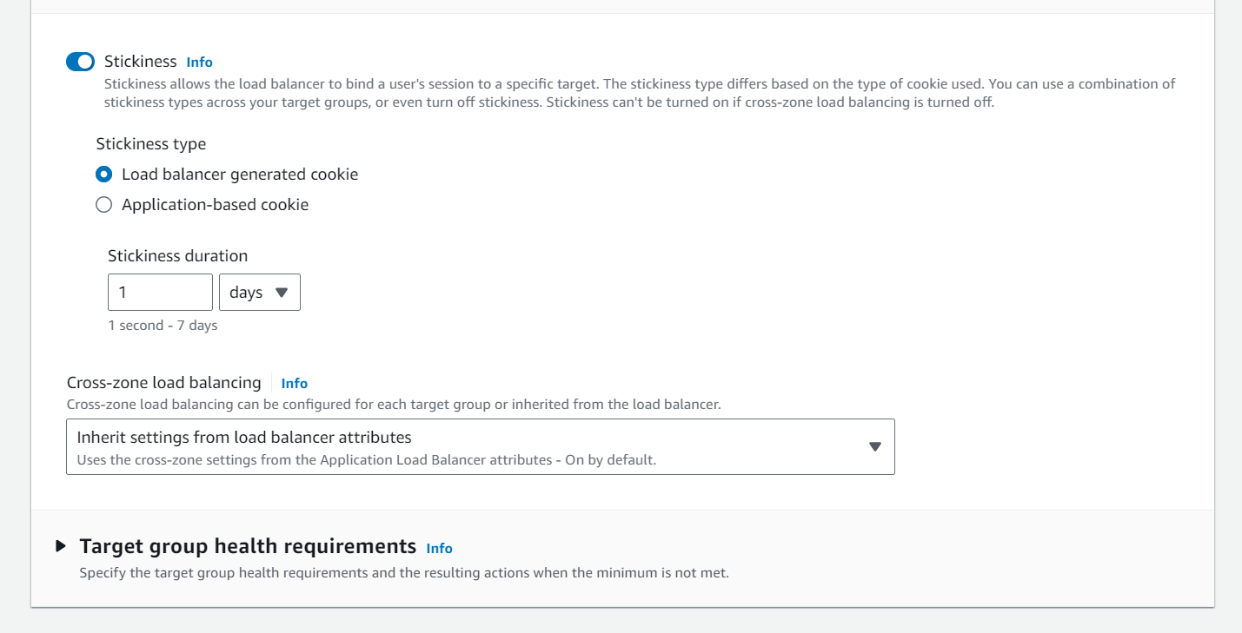Click the Application-based cookie label text

tap(215, 205)
